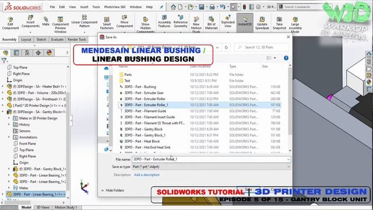
Task: Open the ConfigurationManager tab icon
Action: 27,52
